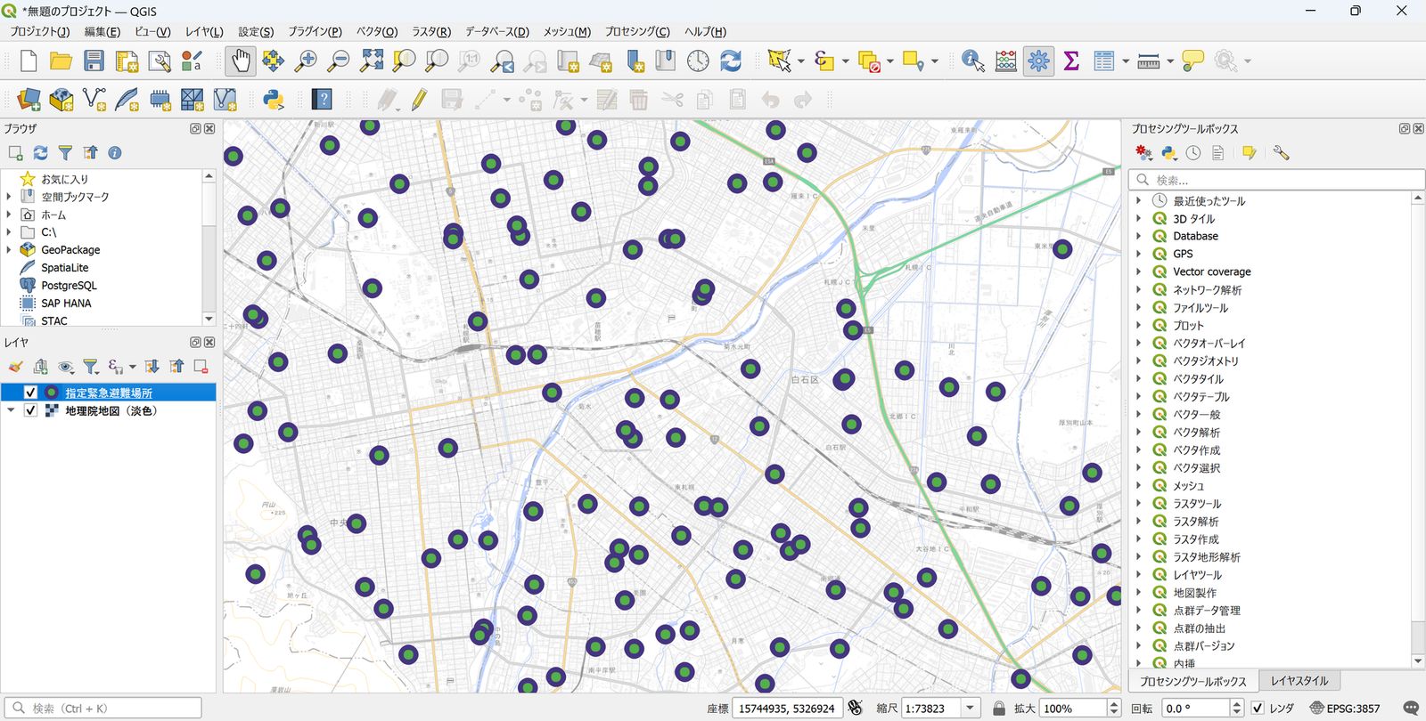Select the プロセシングツールボックス tab
The width and height of the screenshot is (1426, 721).
pos(1193,681)
